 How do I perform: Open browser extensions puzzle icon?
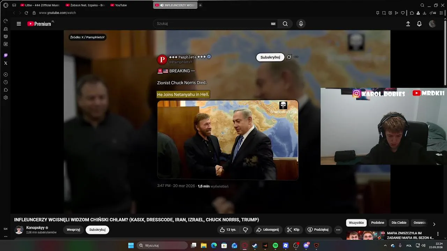pyautogui.click(x=412, y=13)
